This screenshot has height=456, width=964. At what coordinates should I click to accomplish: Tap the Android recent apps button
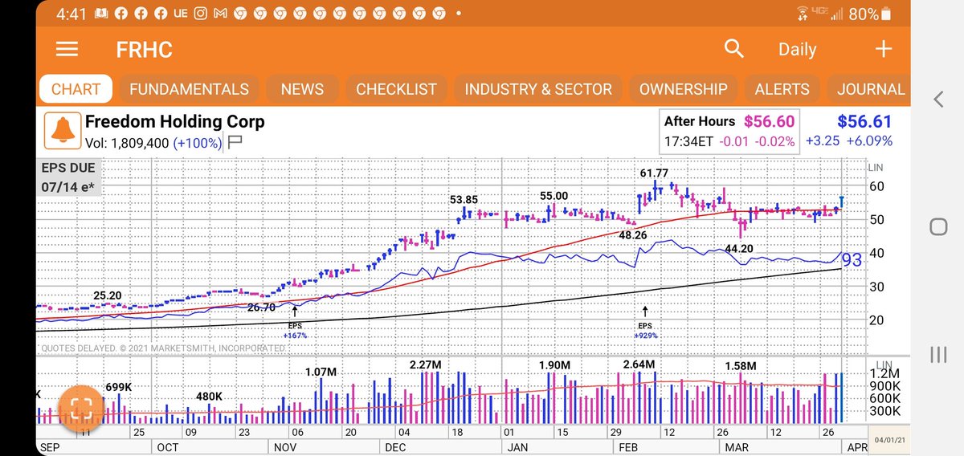pos(938,354)
